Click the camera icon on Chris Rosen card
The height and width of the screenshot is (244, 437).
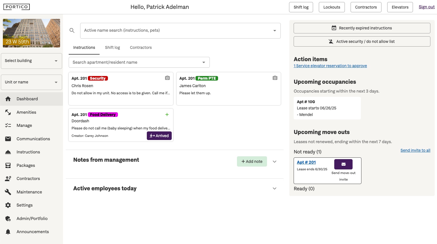pyautogui.click(x=167, y=78)
